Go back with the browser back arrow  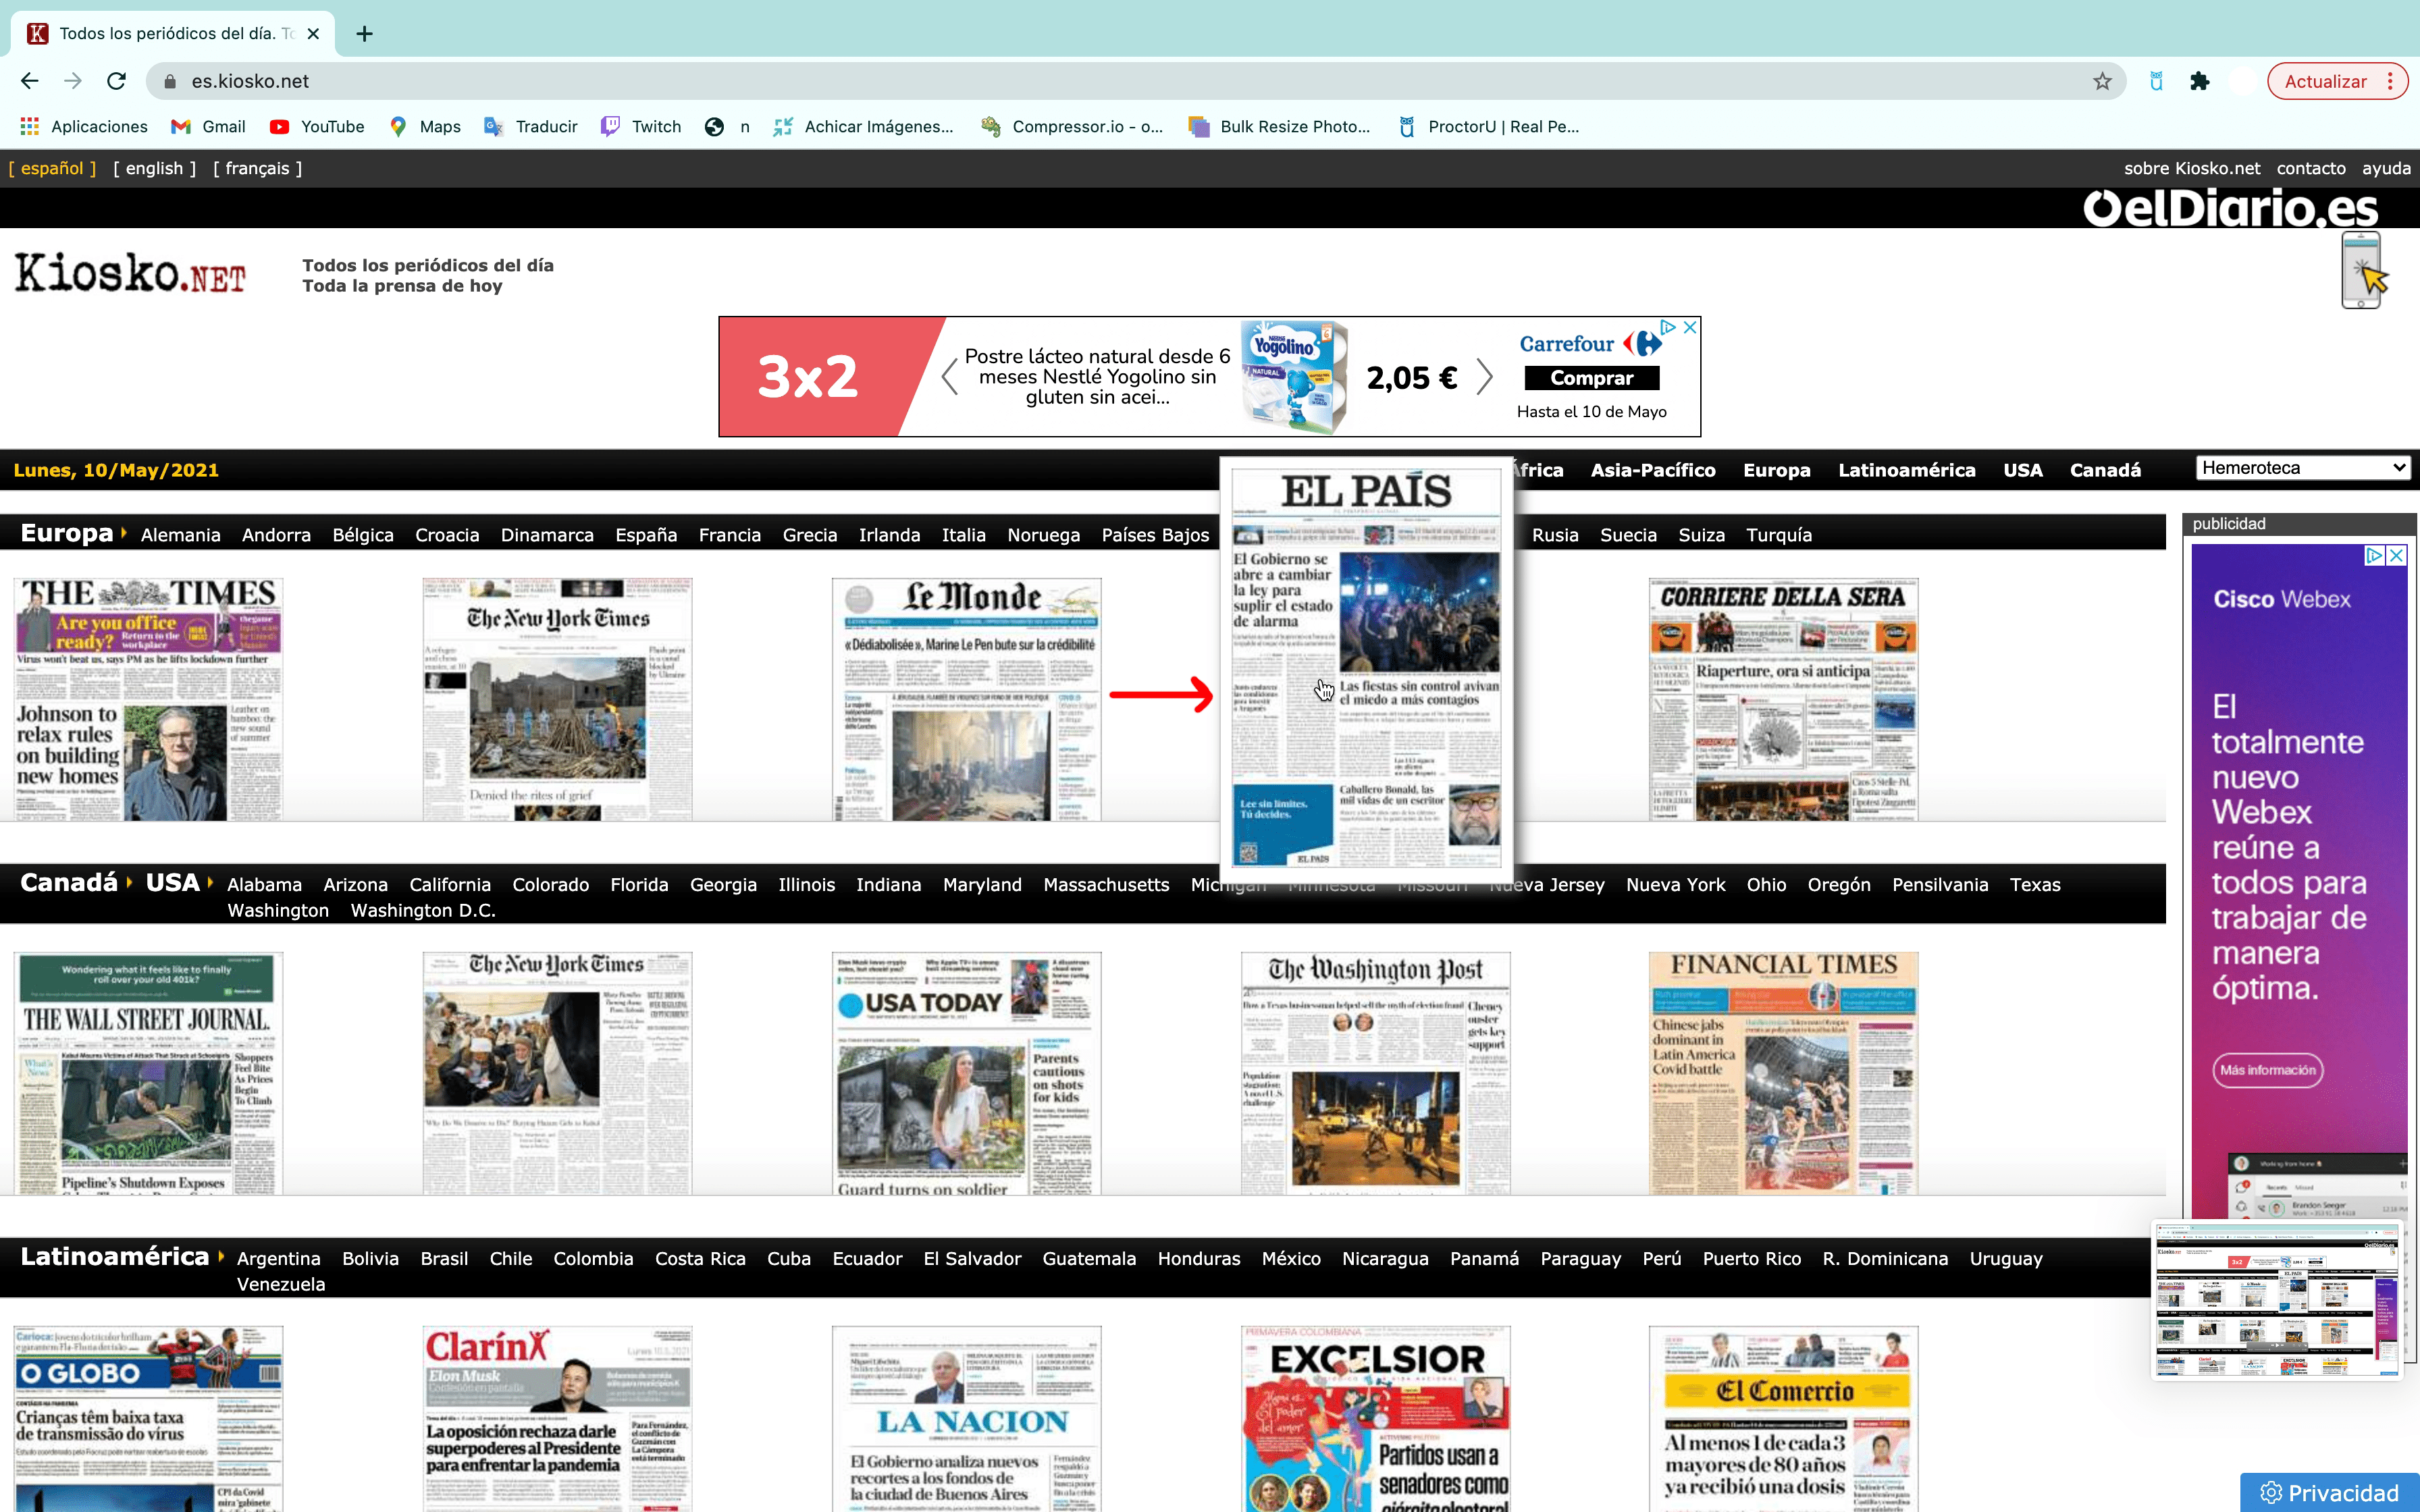point(30,81)
